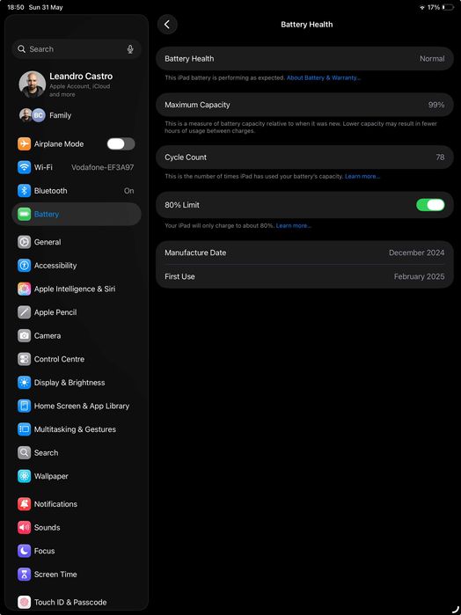Open Leandro Castro Apple Account

click(x=77, y=84)
